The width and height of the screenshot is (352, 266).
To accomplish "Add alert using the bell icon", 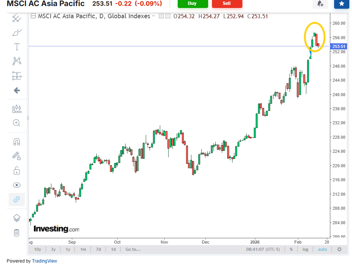I will (x=320, y=3).
